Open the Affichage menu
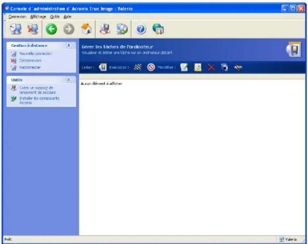The height and width of the screenshot is (244, 308). click(x=38, y=17)
